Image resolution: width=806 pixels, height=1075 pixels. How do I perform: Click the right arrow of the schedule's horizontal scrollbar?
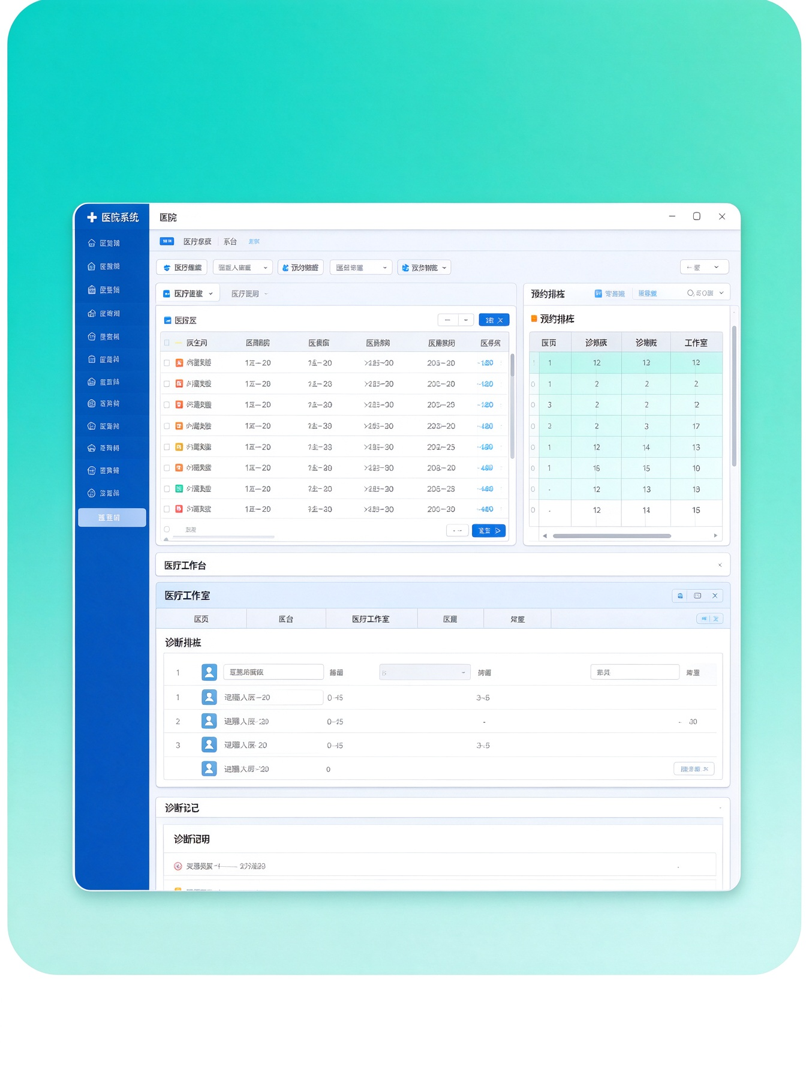(715, 536)
